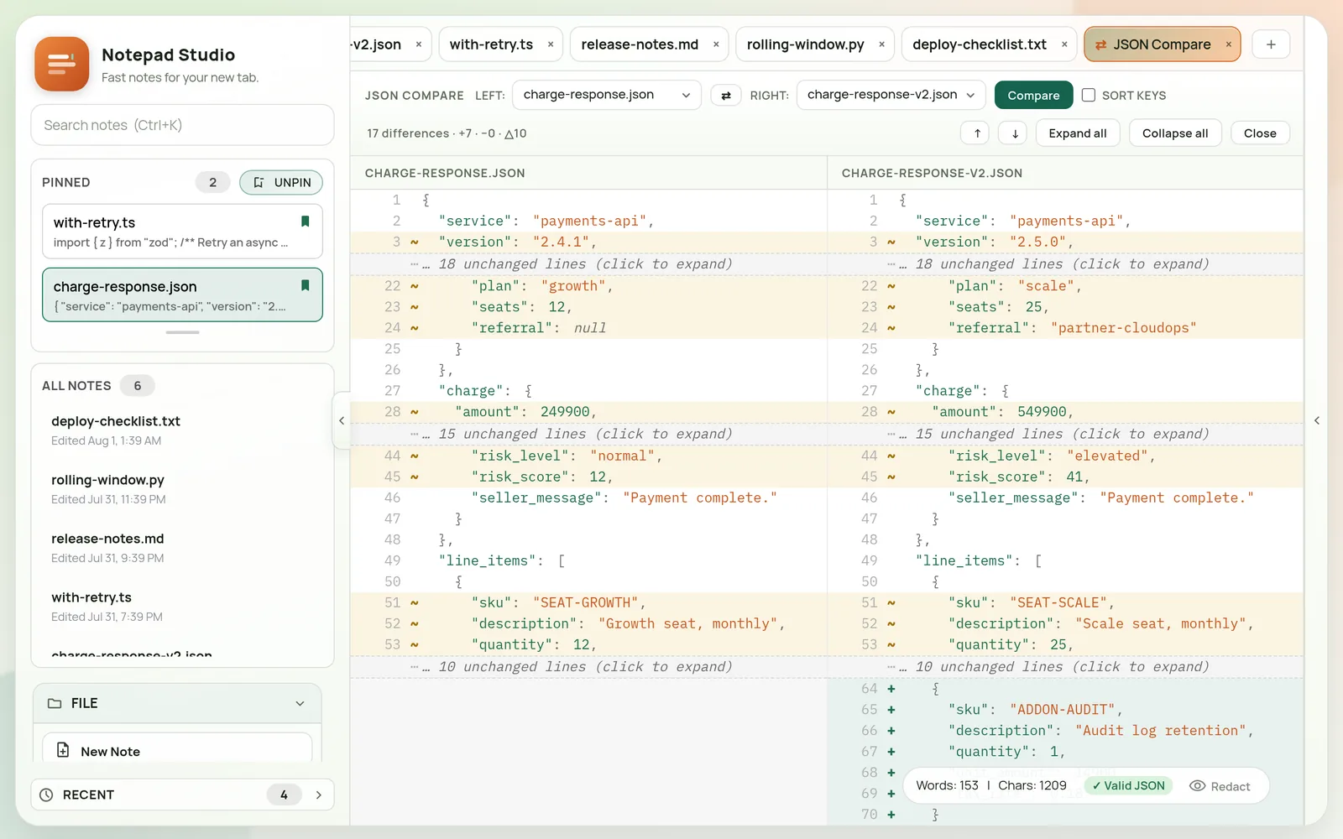
Task: Click the Notepad Studio app logo
Action: point(61,64)
